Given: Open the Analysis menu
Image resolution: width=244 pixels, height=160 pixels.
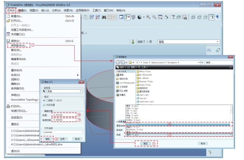Looking at the screenshot, I should coord(56,10).
